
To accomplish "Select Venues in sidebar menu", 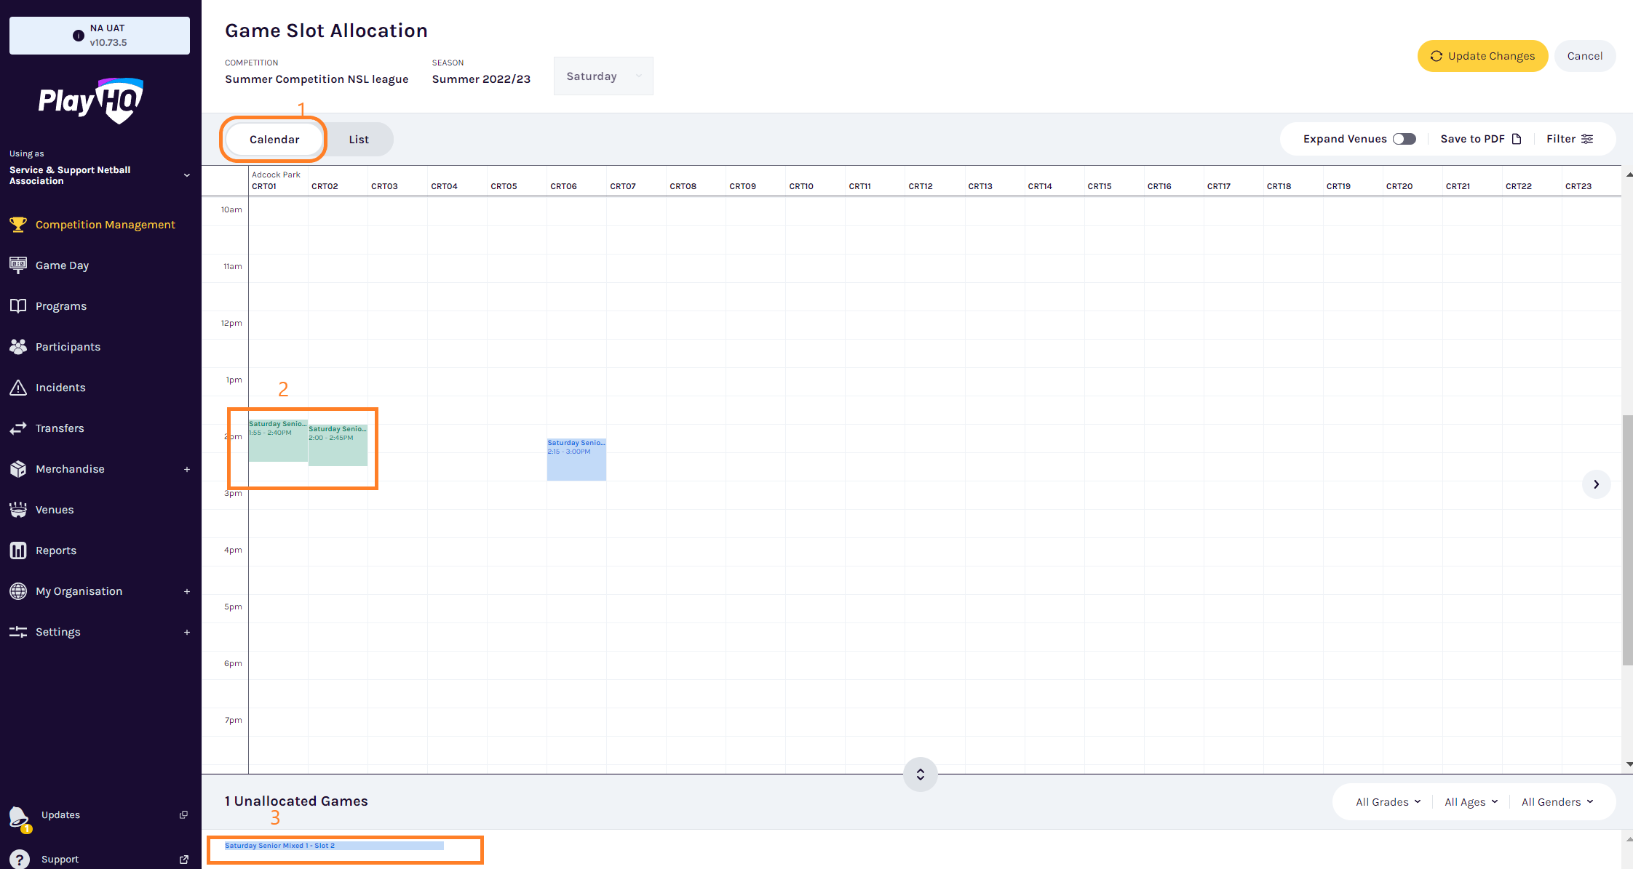I will (x=100, y=510).
